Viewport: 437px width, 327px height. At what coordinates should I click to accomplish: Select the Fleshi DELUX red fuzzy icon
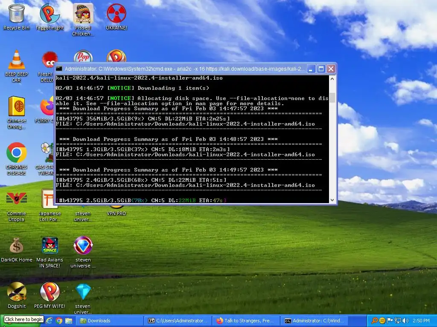(x=48, y=67)
